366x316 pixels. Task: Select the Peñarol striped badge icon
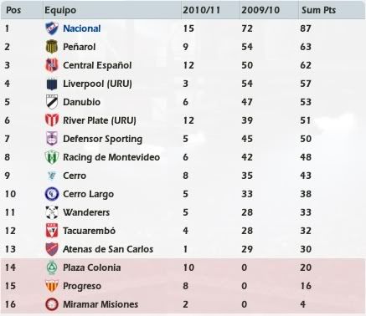pos(52,47)
